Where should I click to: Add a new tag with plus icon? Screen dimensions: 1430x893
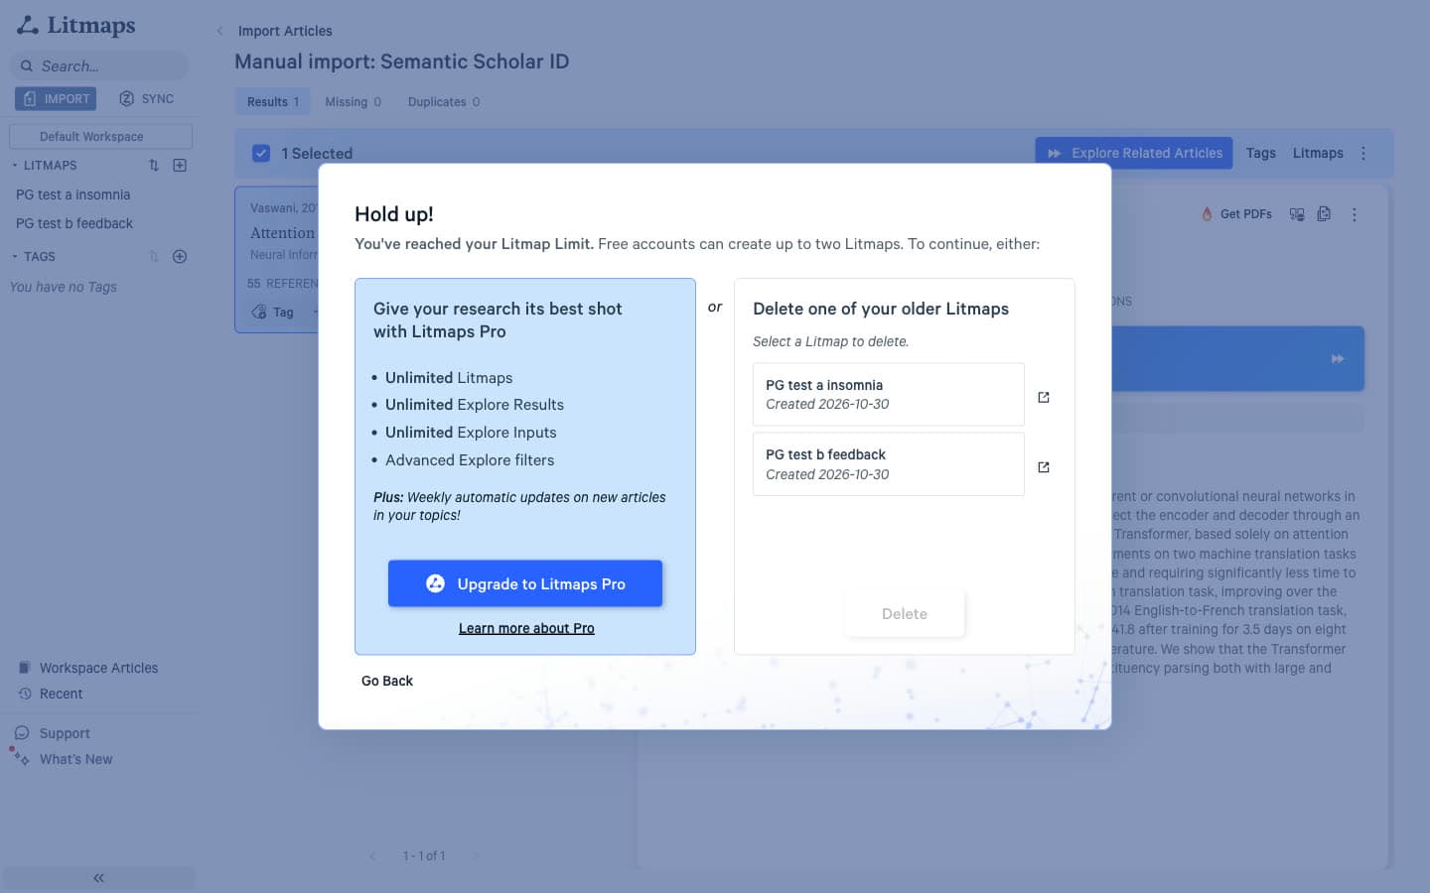coord(180,257)
